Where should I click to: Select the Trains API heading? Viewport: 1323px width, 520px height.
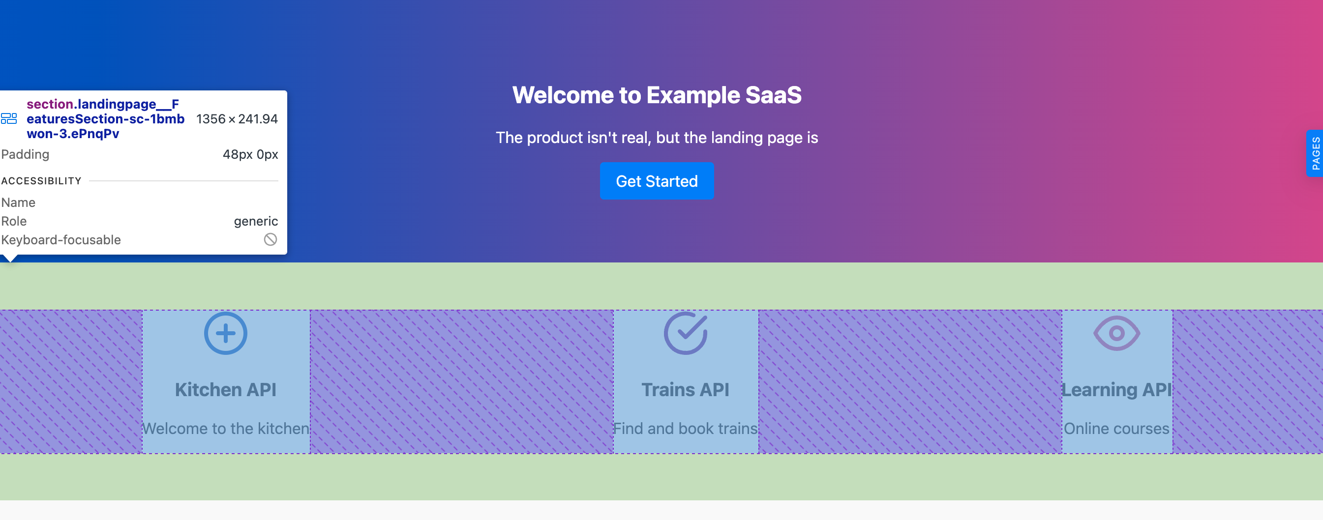click(x=685, y=390)
